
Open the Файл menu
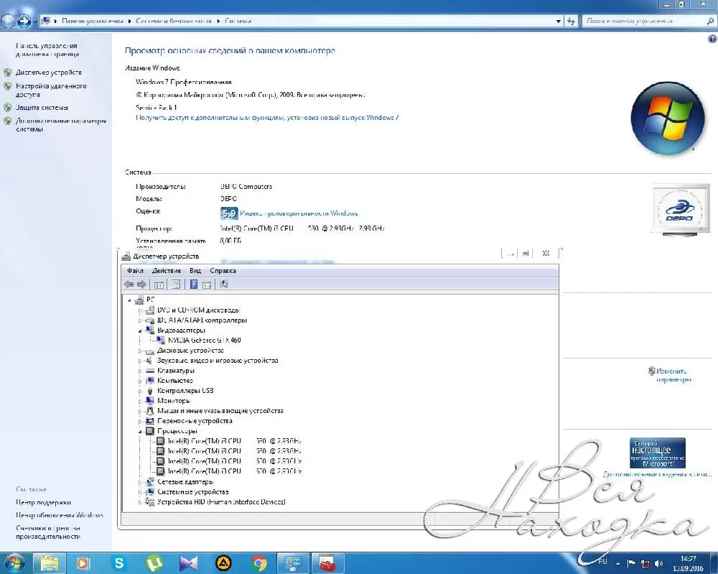(135, 271)
